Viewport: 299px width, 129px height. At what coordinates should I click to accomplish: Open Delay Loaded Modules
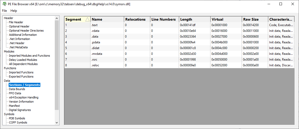pyautogui.click(x=23, y=60)
